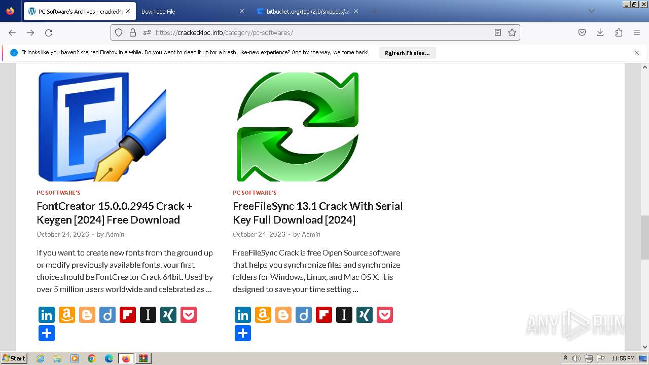Open the blue plus Share menu under the FontCreator post

pyautogui.click(x=47, y=333)
